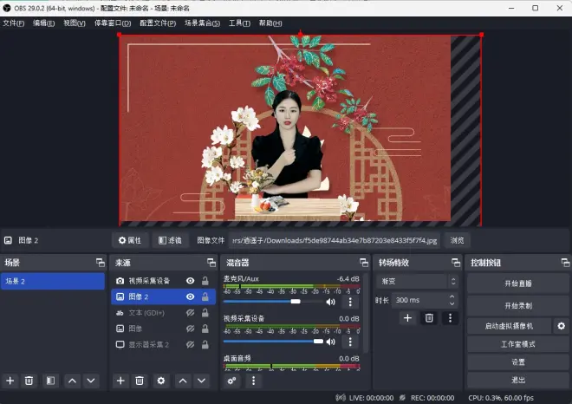Hide the 视频采集设备 source with eye icon
This screenshot has width=572, height=404.
(190, 281)
